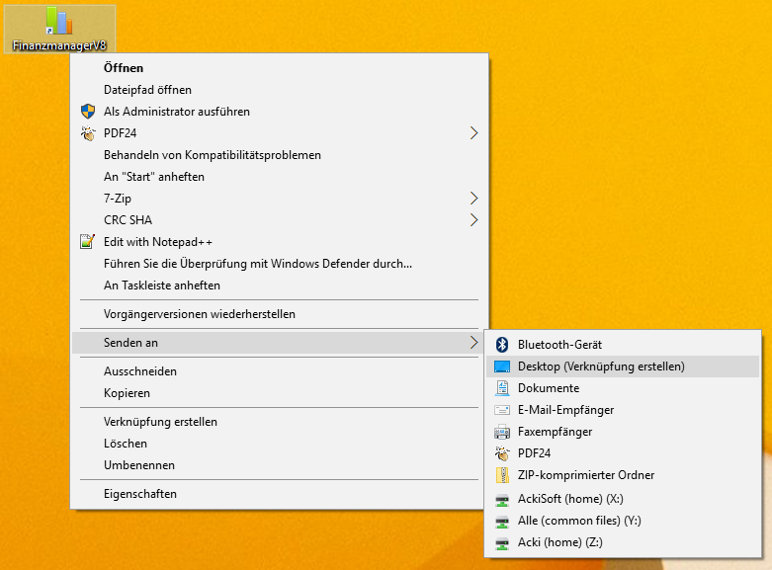Send to Acki (home) (Z:)
The image size is (772, 570).
click(x=623, y=542)
